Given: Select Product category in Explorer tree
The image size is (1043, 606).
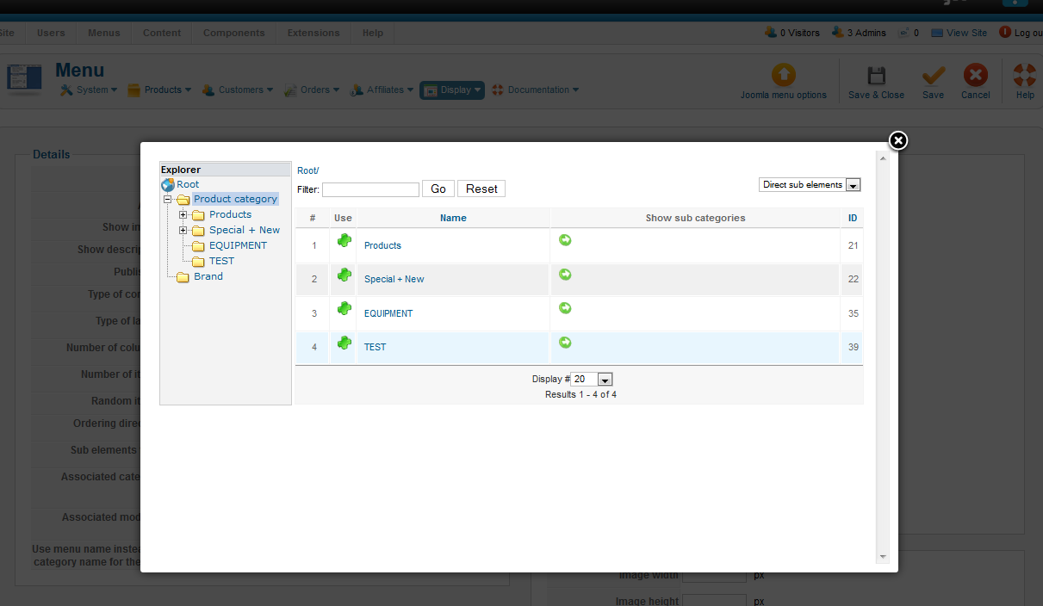Looking at the screenshot, I should 235,199.
